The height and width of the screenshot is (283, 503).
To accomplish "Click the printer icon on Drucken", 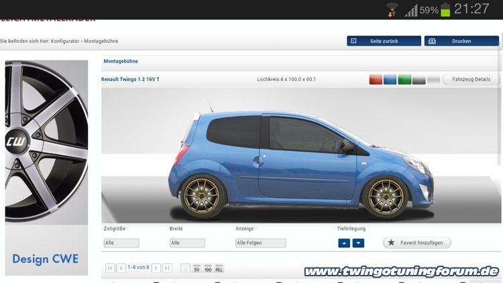I will 432,41.
